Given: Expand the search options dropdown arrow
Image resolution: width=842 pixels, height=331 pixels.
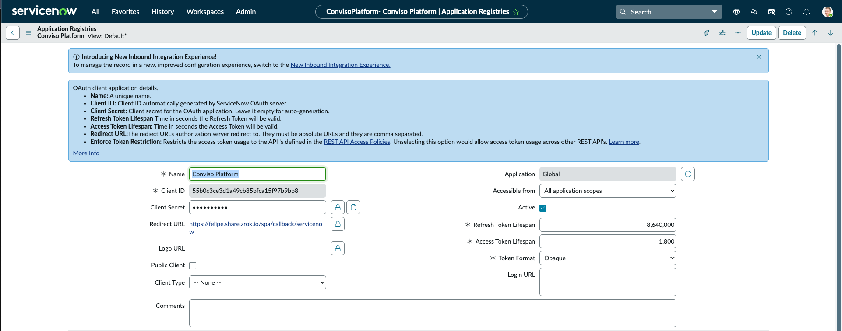Looking at the screenshot, I should point(715,12).
